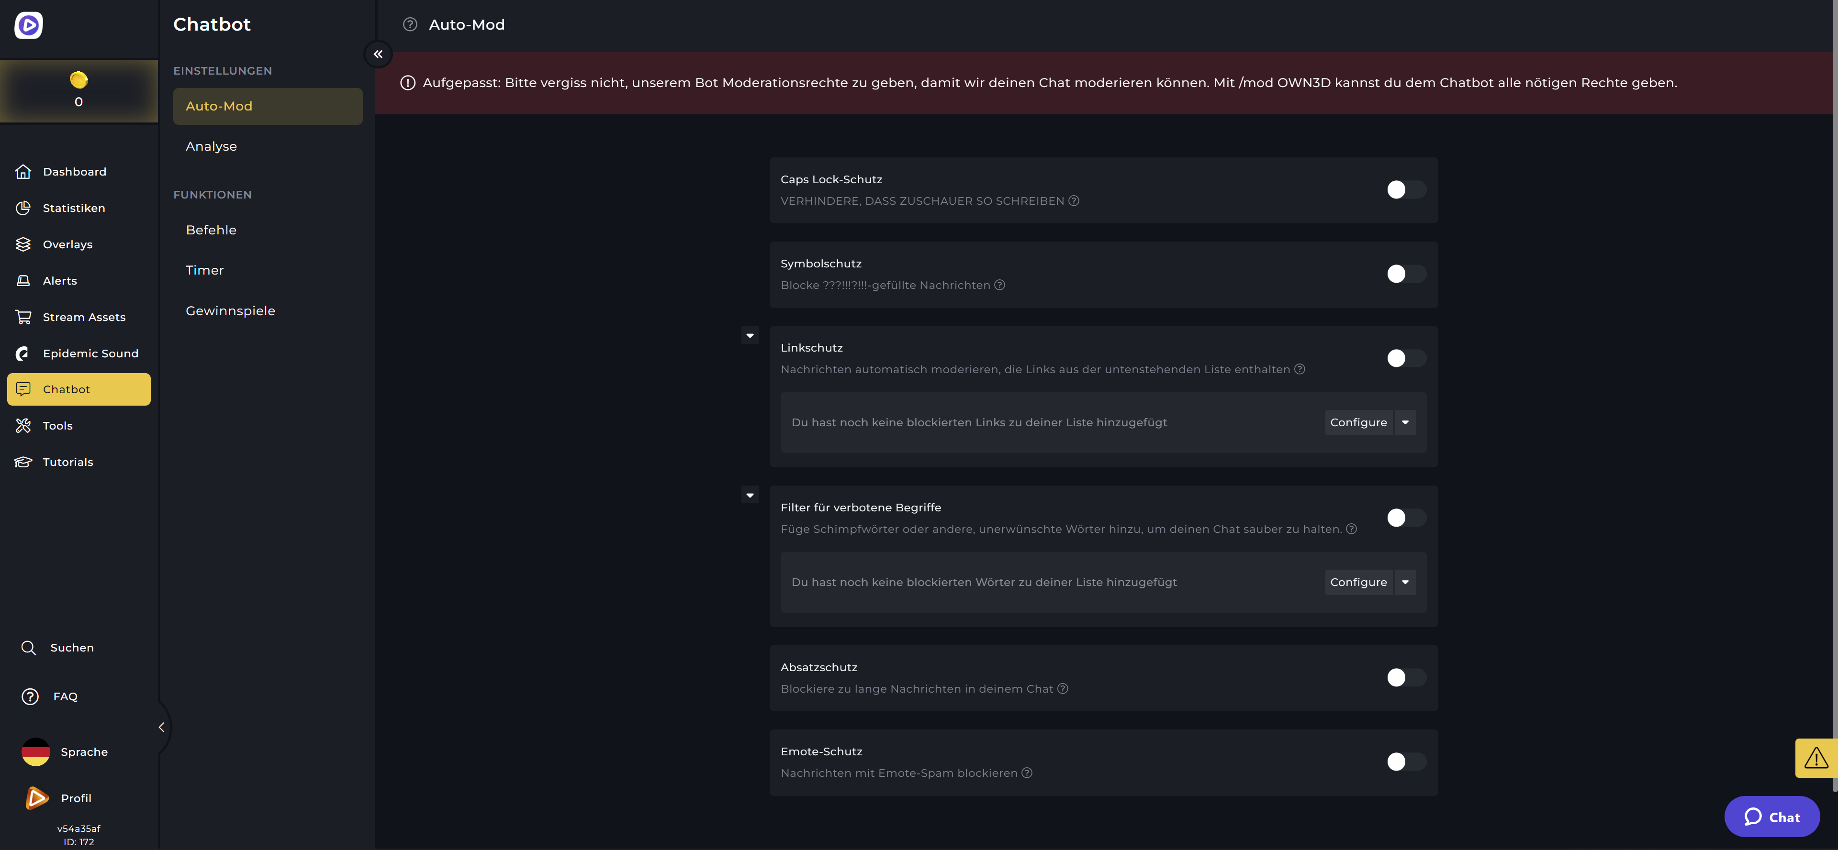Collapse the Filter für verbotene Begriffe section
The image size is (1838, 850).
click(750, 495)
